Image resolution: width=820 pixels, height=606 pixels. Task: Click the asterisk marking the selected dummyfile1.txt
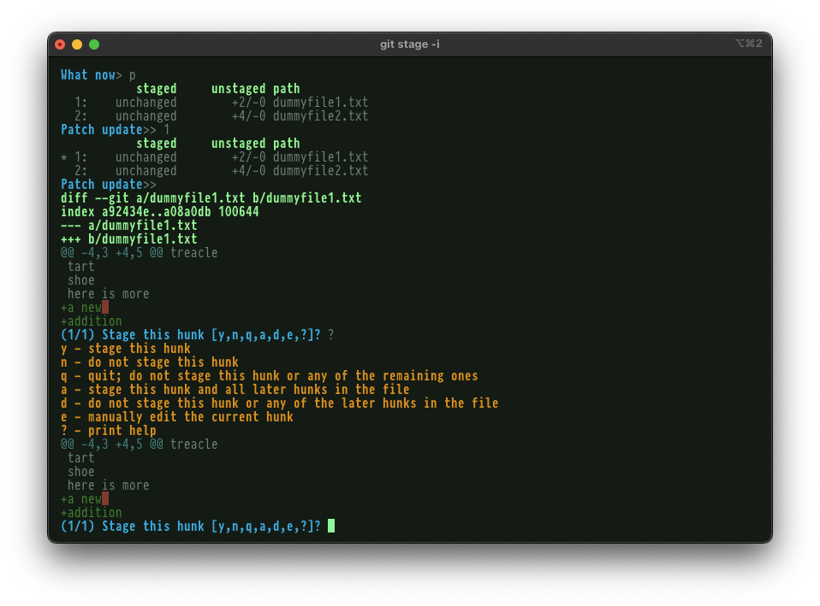point(64,157)
